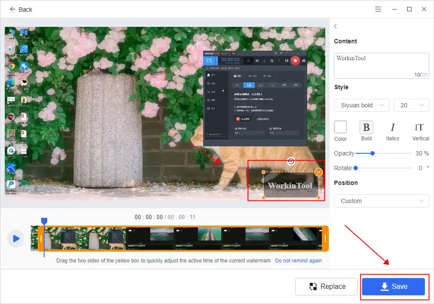434x304 pixels.
Task: Open the font size 20 dropdown
Action: pos(411,105)
